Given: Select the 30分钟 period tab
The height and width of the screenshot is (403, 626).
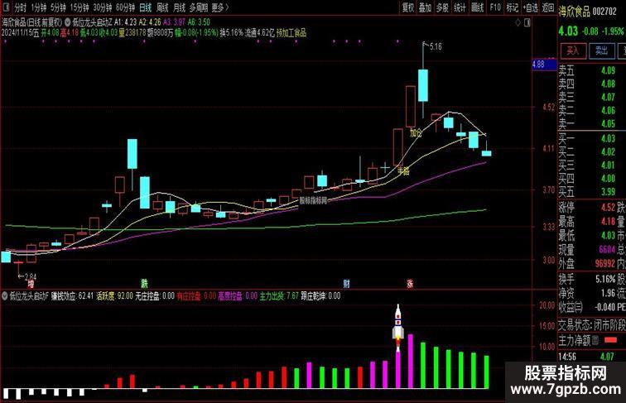Looking at the screenshot, I should click(102, 7).
